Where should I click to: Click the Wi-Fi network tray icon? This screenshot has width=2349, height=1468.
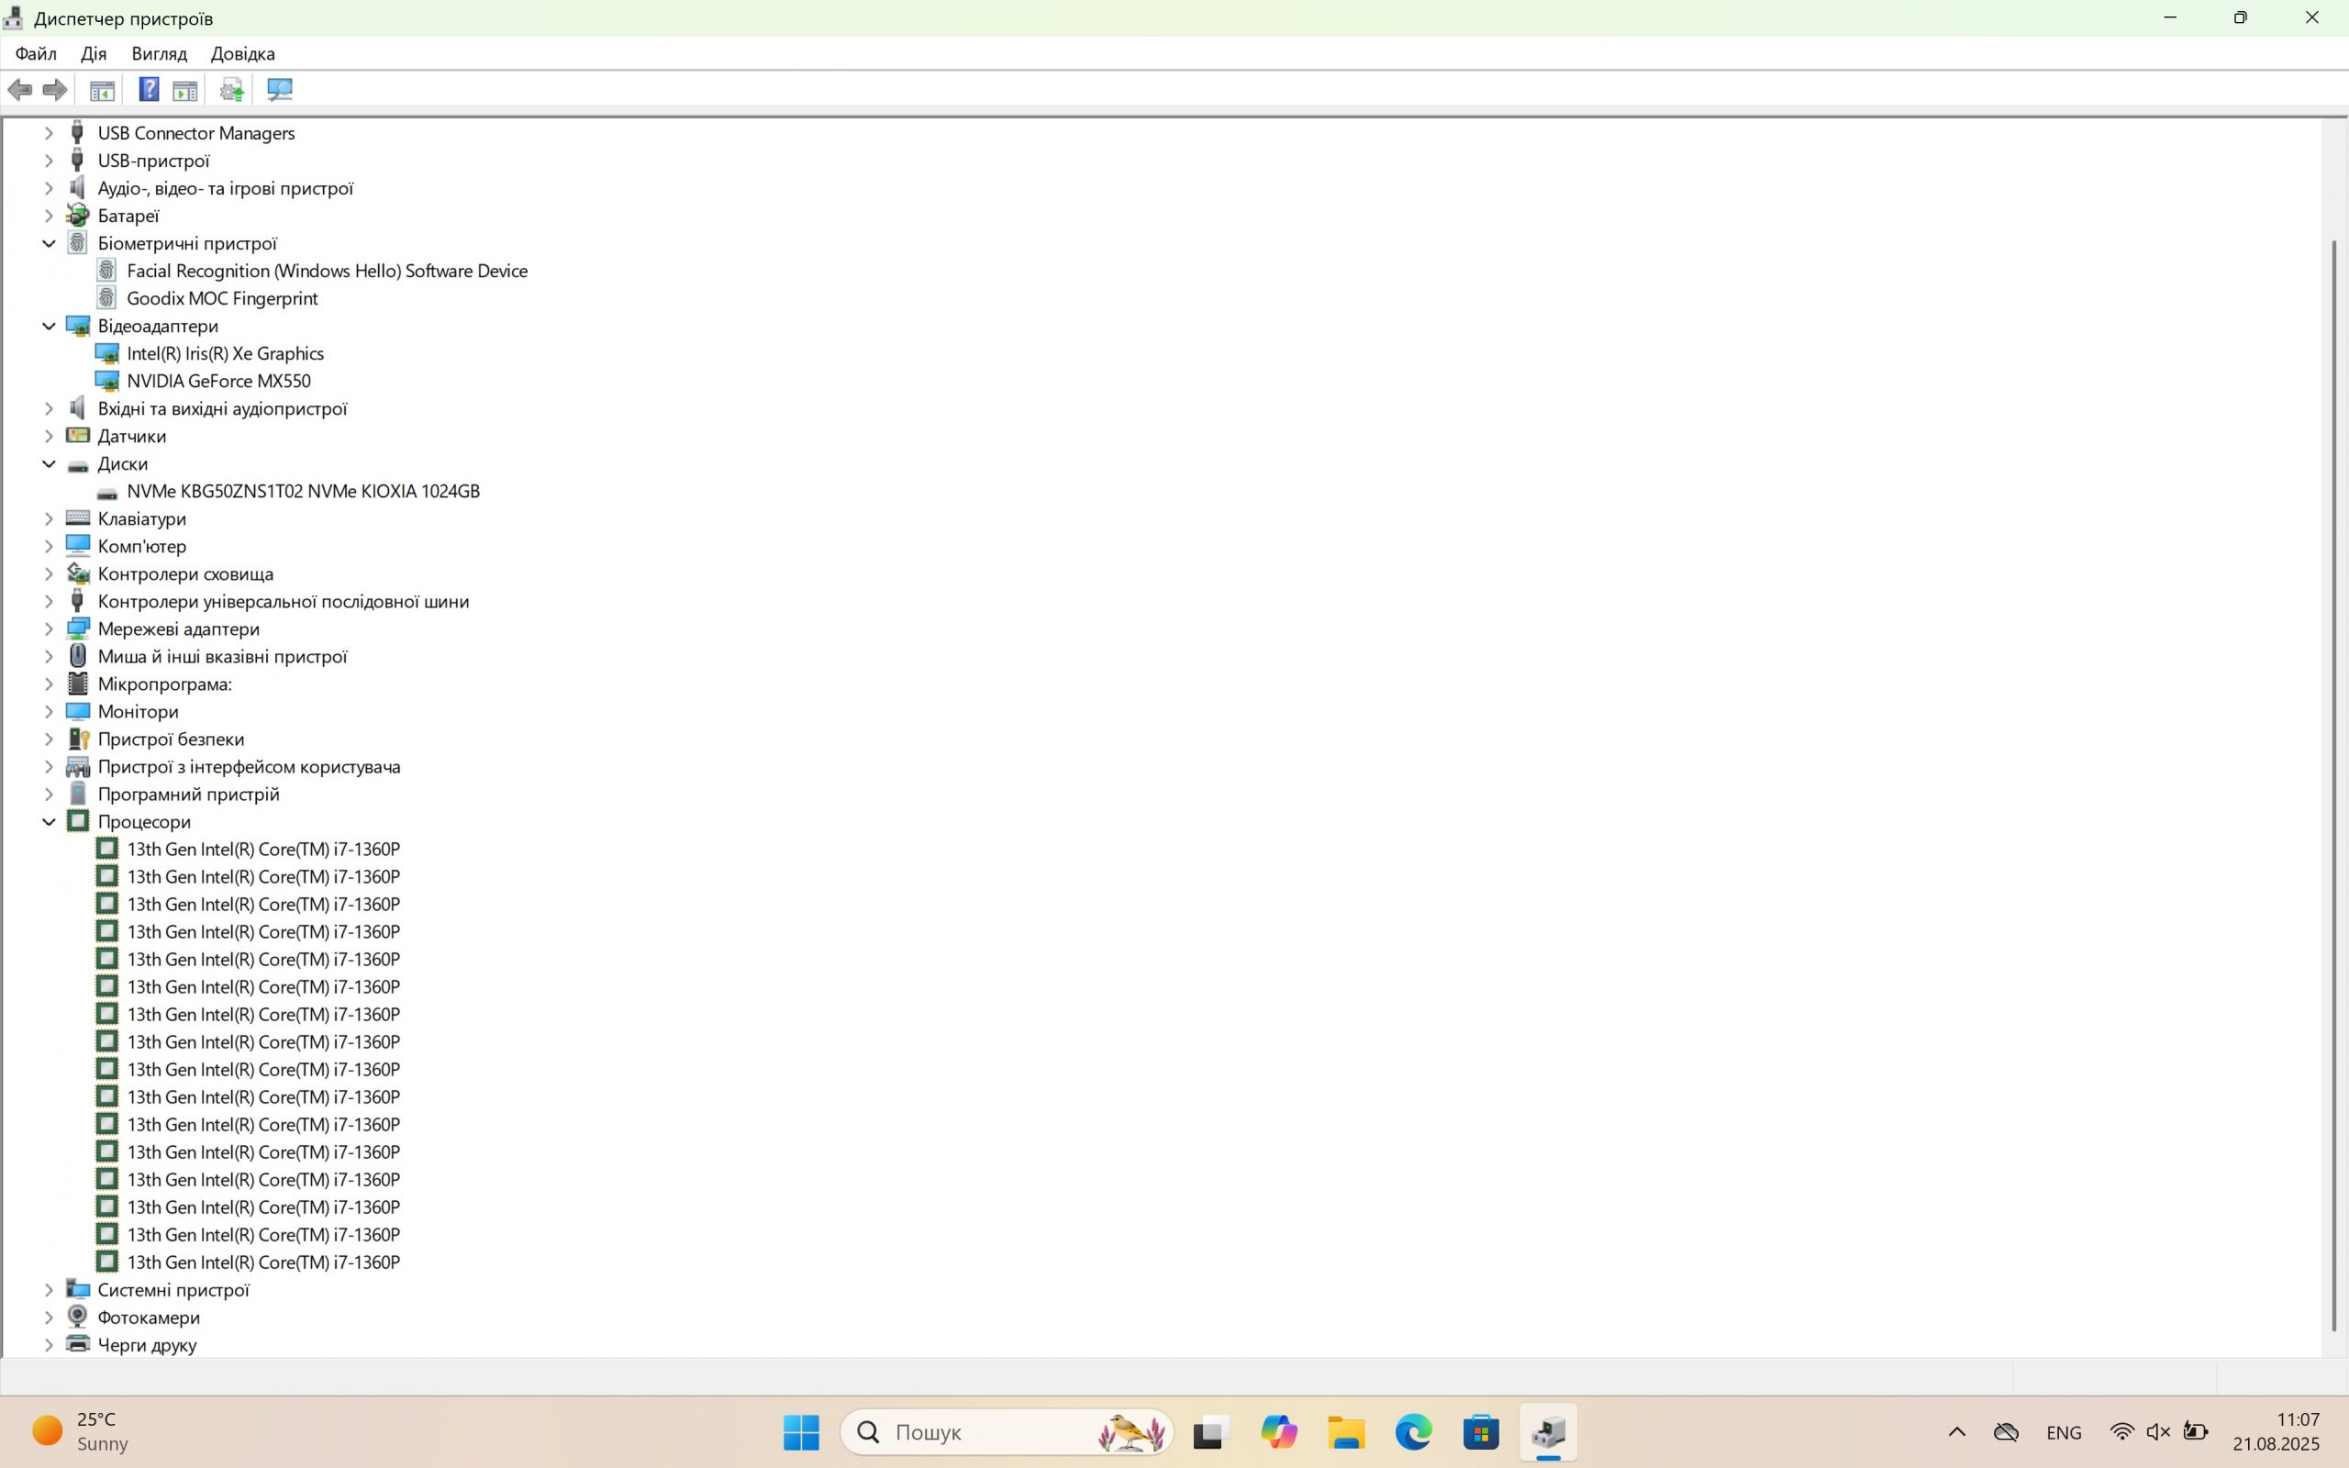click(2121, 1432)
